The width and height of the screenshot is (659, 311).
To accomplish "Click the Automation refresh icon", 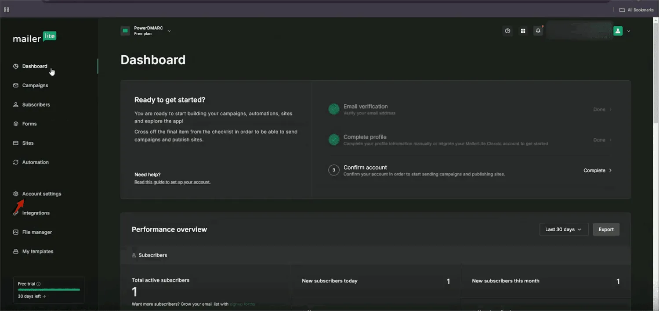I will pos(16,162).
